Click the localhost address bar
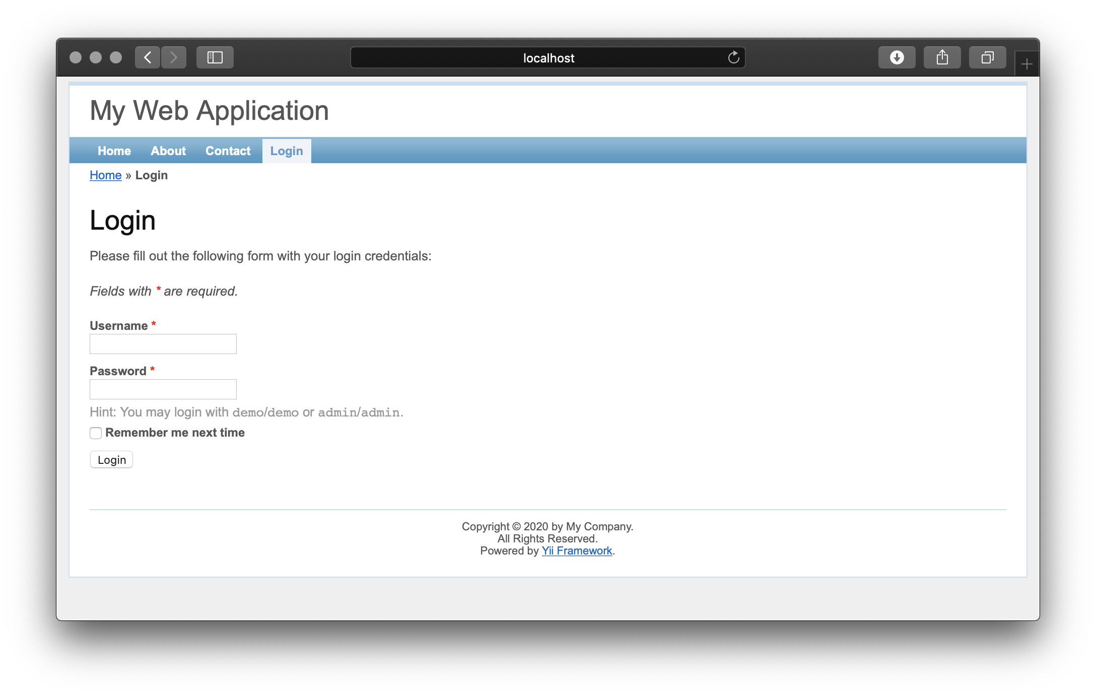 pyautogui.click(x=548, y=58)
